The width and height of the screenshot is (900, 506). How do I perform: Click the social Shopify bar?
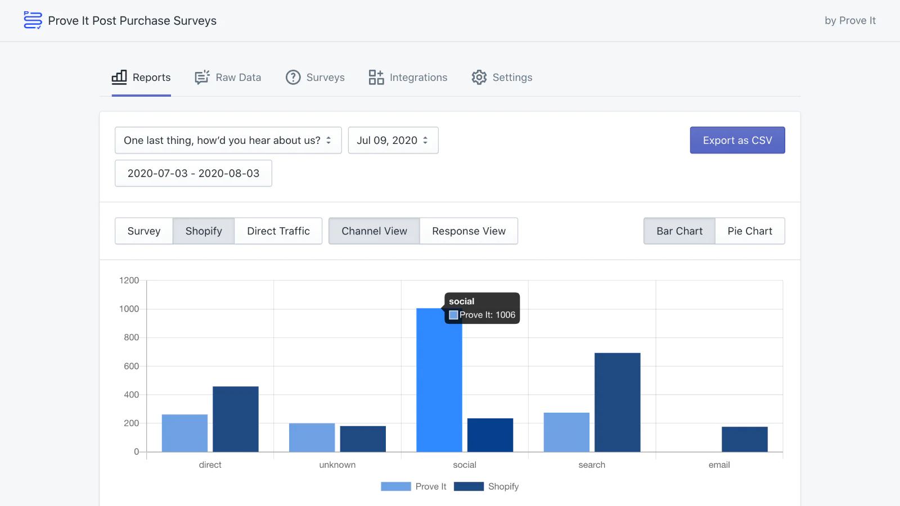coord(490,435)
